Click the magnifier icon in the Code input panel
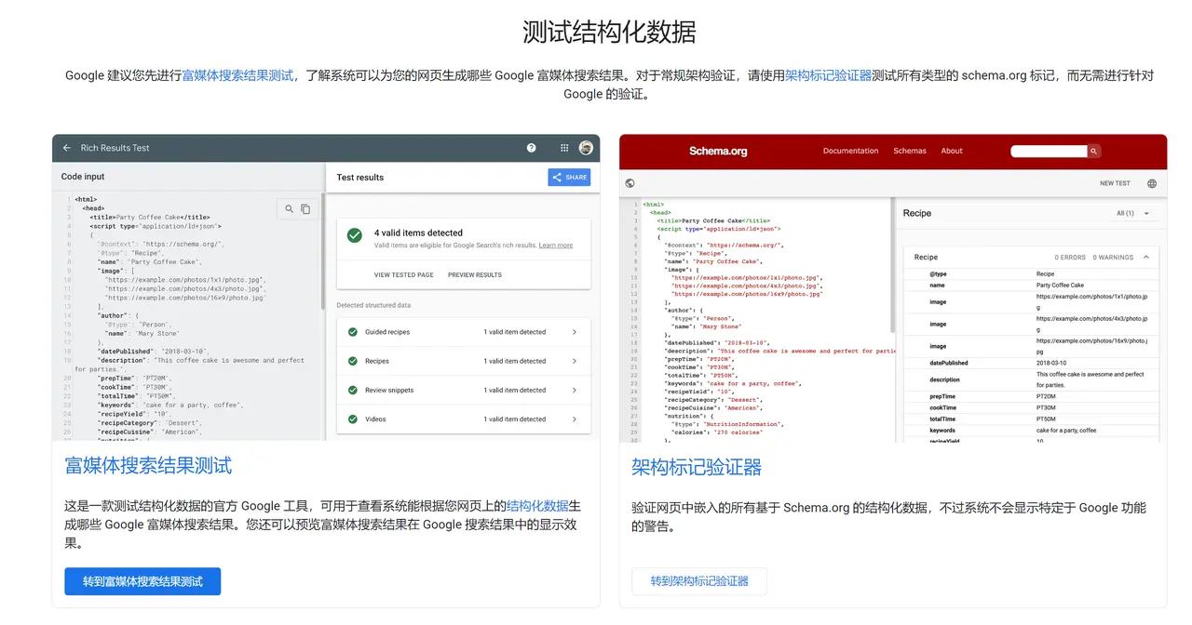Screen dimensions: 1192x625 click(x=290, y=209)
